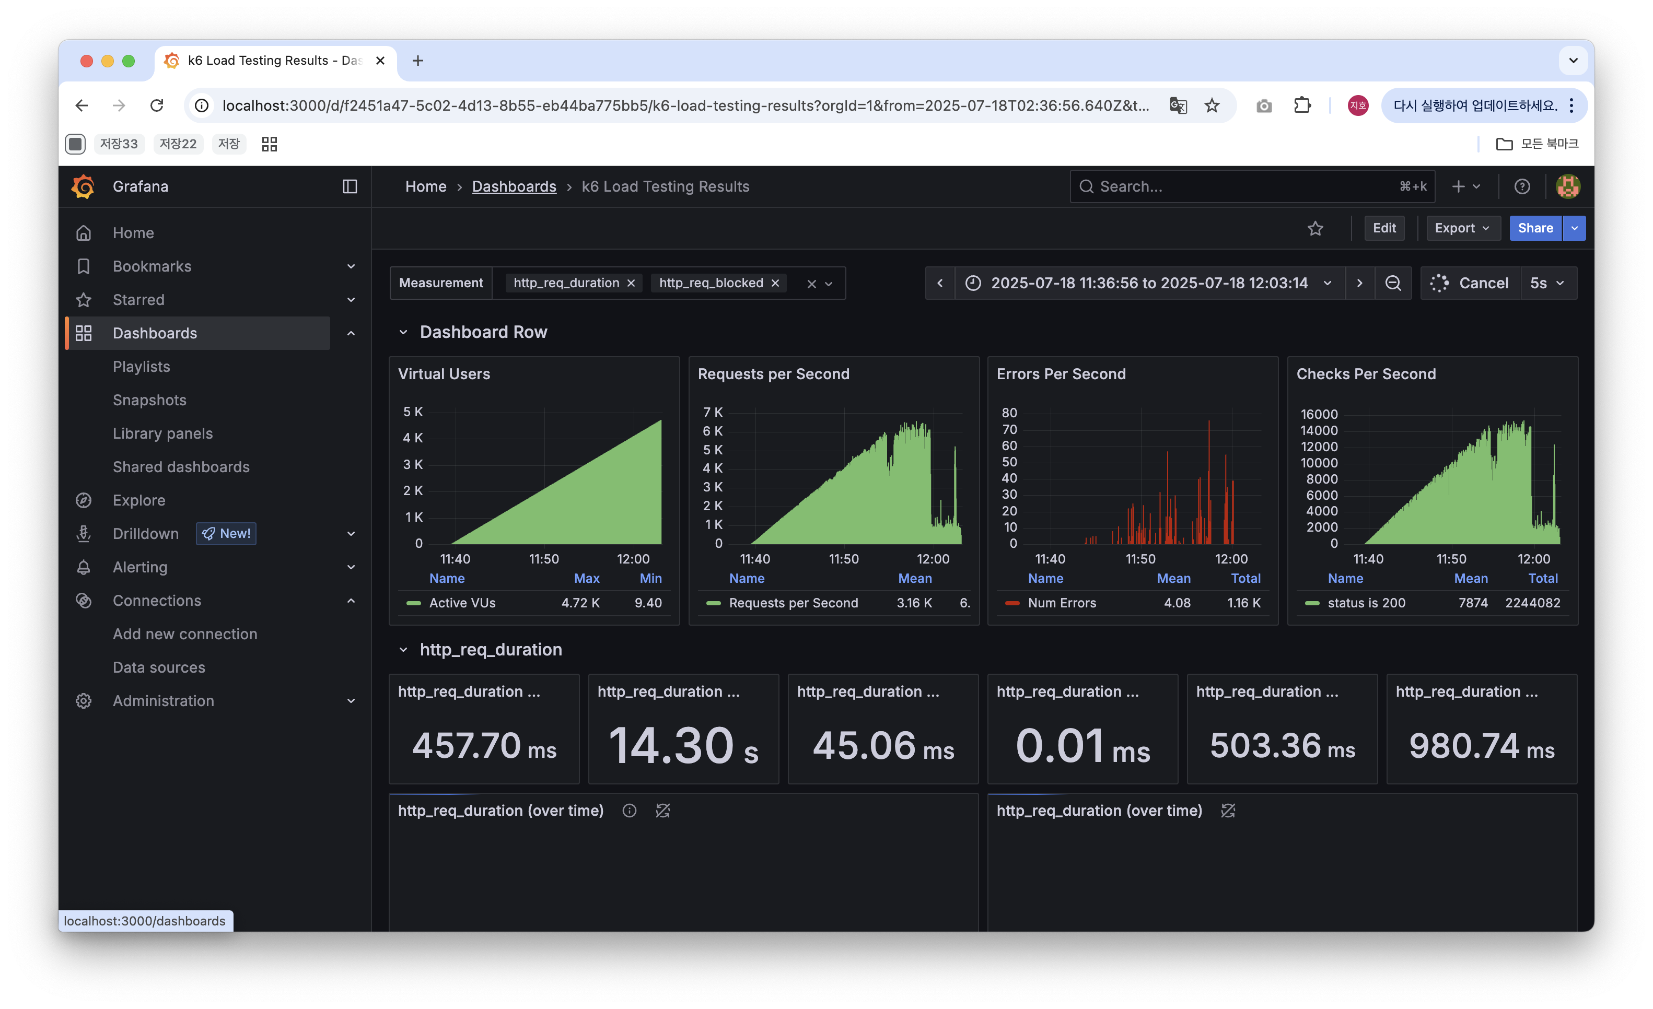Open Chrome extensions puzzle icon
The width and height of the screenshot is (1653, 1009).
coord(1301,105)
